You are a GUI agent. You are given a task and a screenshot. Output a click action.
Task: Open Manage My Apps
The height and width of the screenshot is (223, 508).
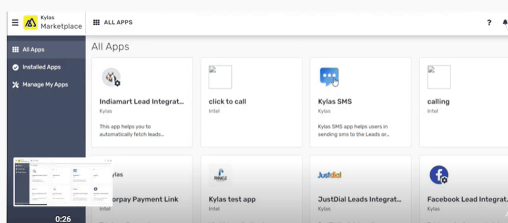(x=46, y=85)
